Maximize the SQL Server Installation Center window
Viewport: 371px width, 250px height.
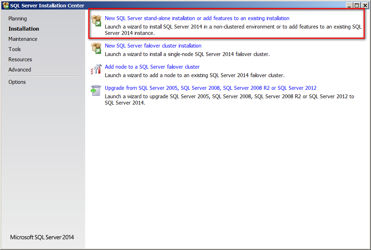(357, 5)
